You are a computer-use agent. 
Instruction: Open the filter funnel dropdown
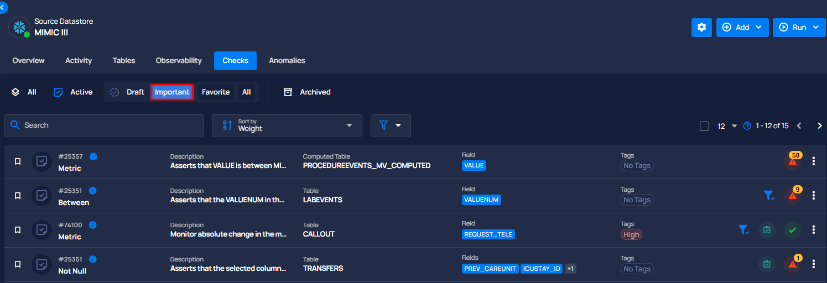point(391,125)
